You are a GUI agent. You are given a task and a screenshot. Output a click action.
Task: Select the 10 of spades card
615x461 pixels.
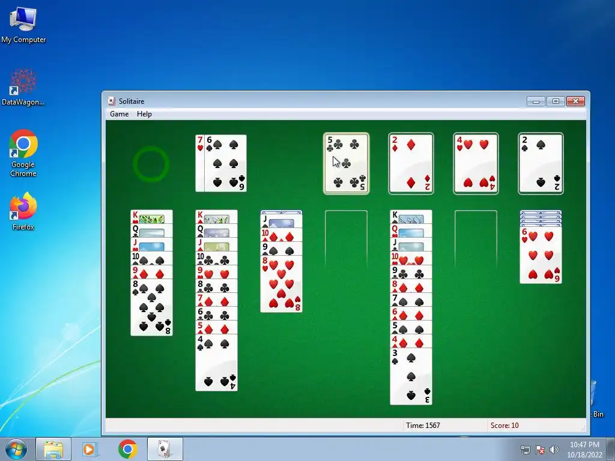tap(151, 258)
